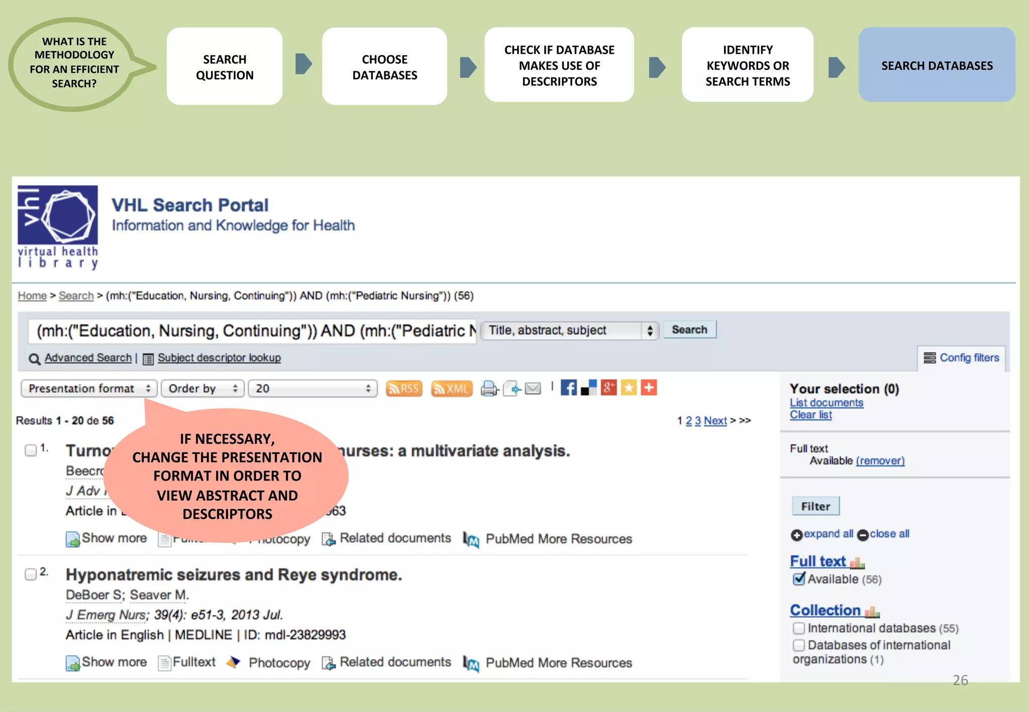The width and height of the screenshot is (1029, 712).
Task: Uncheck the Full text Available checkbox
Action: pos(798,579)
